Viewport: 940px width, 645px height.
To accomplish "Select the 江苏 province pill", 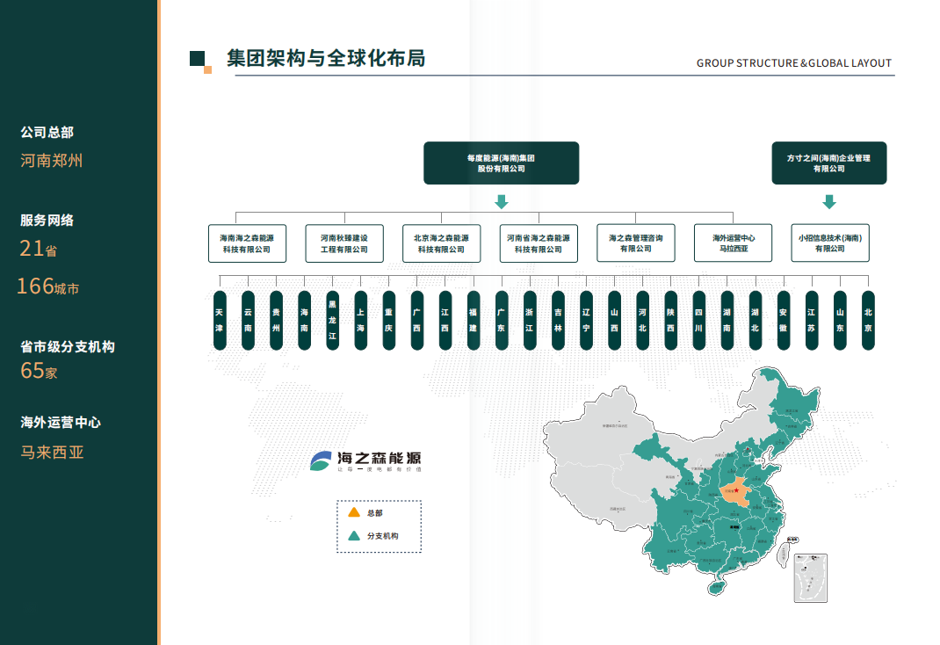I will (812, 320).
